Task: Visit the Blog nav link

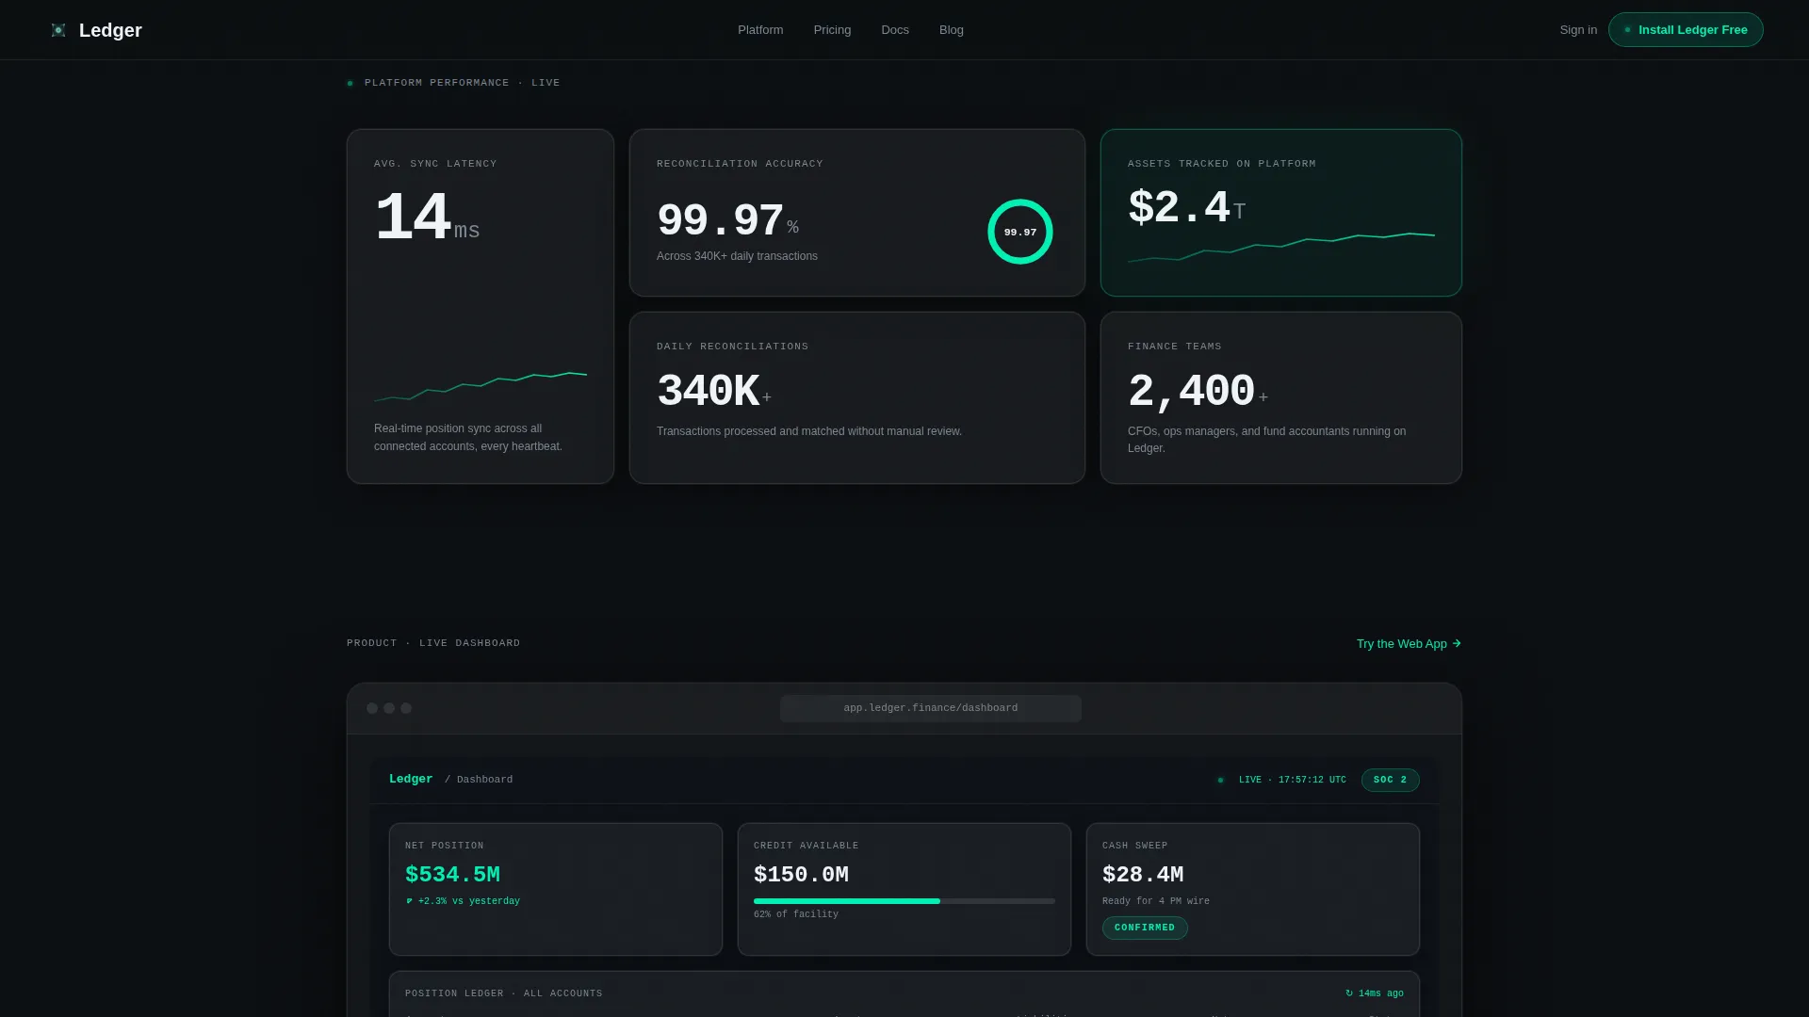Action: [952, 30]
